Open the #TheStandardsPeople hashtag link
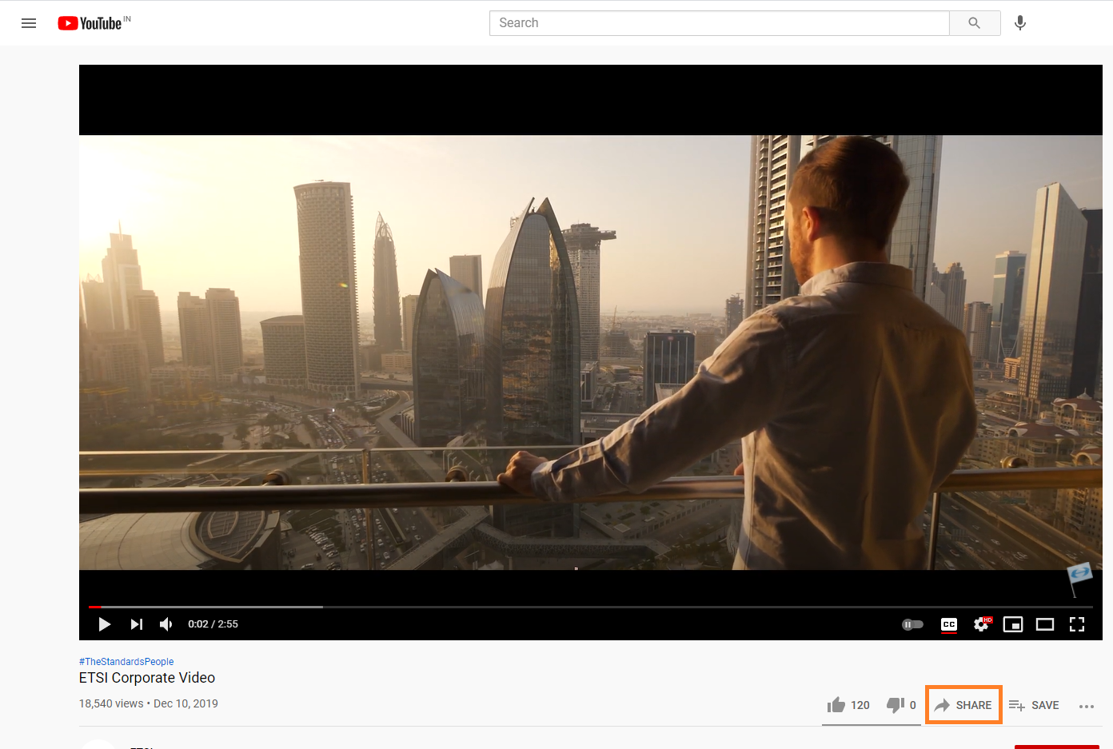This screenshot has height=749, width=1113. pyautogui.click(x=126, y=662)
